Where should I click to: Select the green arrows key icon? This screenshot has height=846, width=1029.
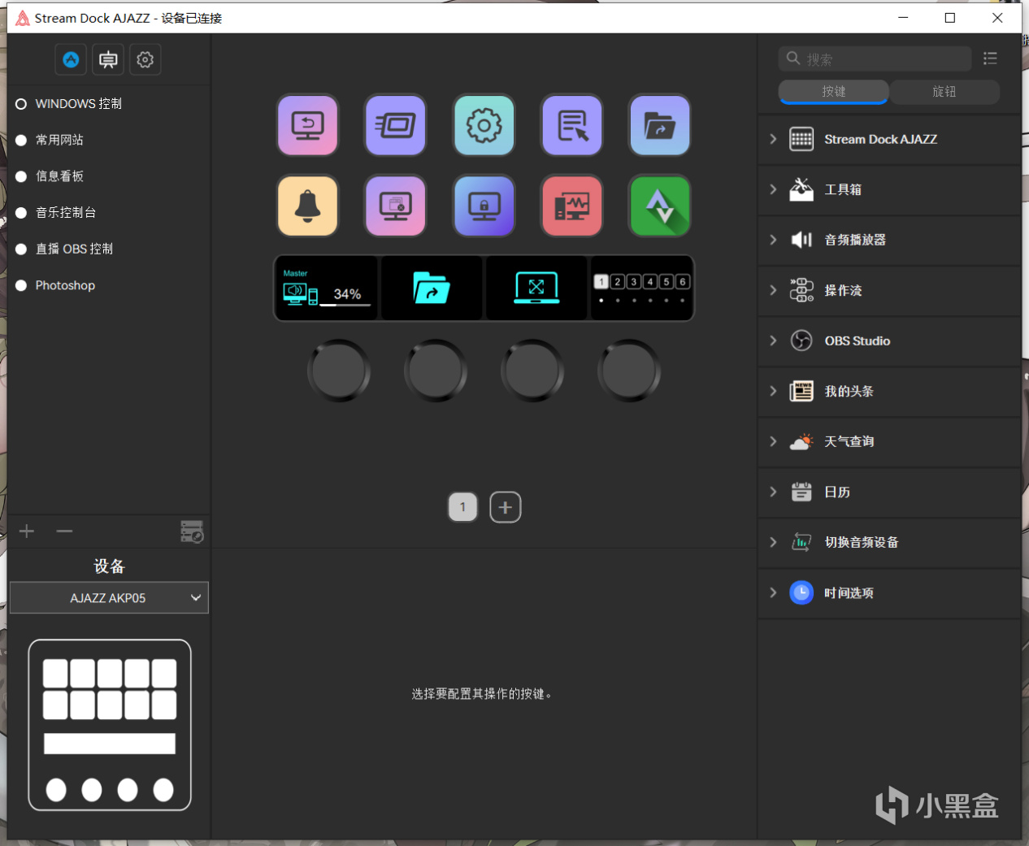coord(660,206)
